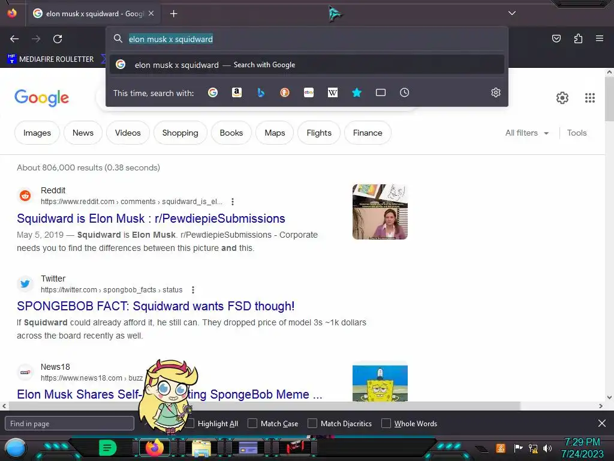The height and width of the screenshot is (461, 614).
Task: Search history using the clock icon
Action: (x=404, y=92)
